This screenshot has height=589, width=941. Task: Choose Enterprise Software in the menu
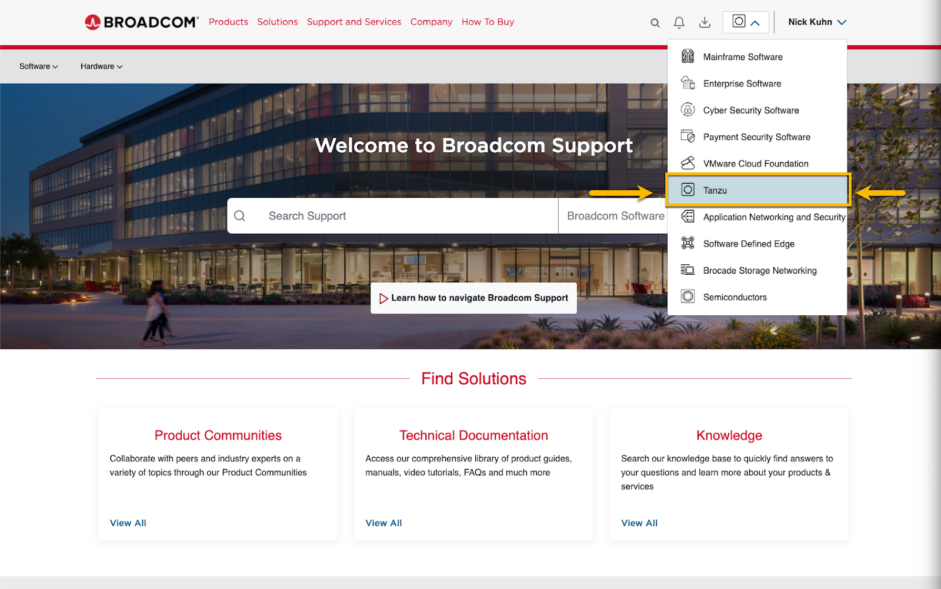pyautogui.click(x=758, y=84)
